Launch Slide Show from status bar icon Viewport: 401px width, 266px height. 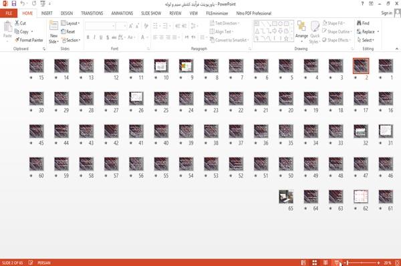[x=337, y=263]
